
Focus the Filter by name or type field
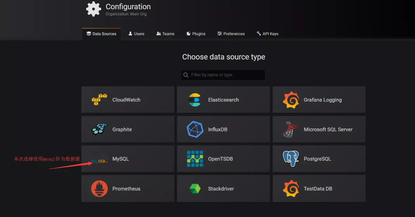223,75
